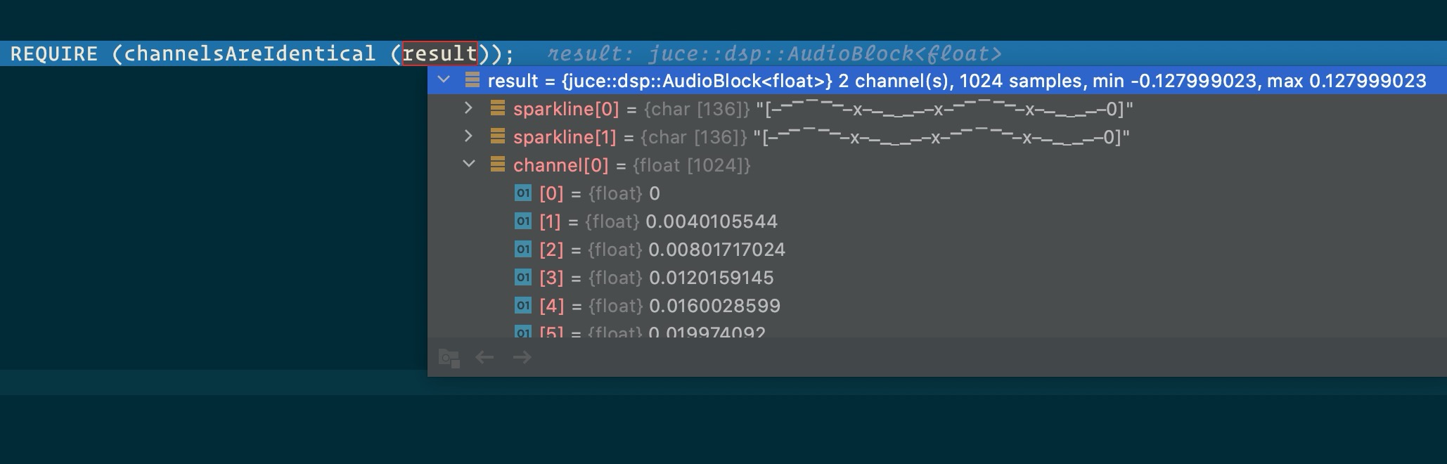Click the primitive value icon for [1]
1447x464 pixels.
pos(523,221)
